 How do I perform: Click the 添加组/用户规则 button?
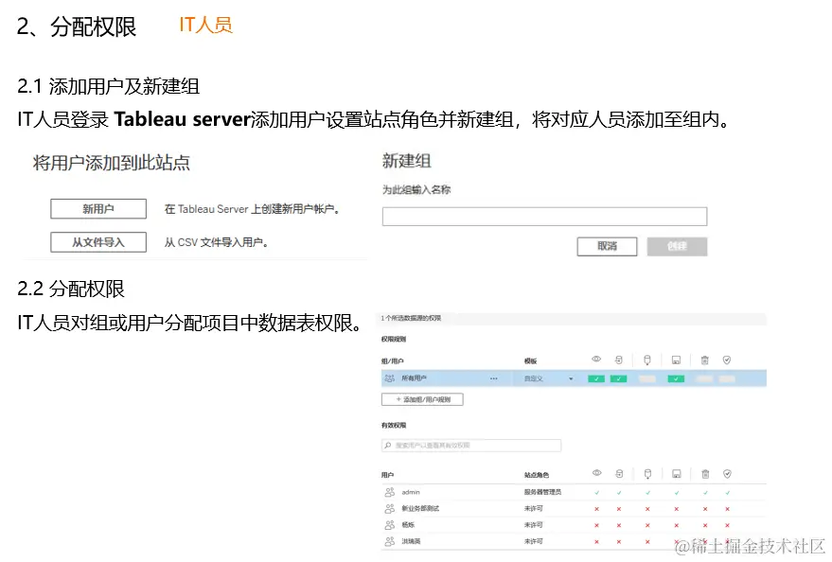point(424,398)
